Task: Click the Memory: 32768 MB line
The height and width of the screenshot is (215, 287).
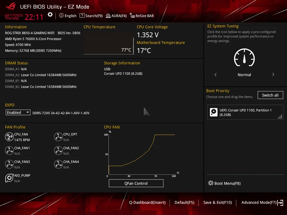Action: 33,51
